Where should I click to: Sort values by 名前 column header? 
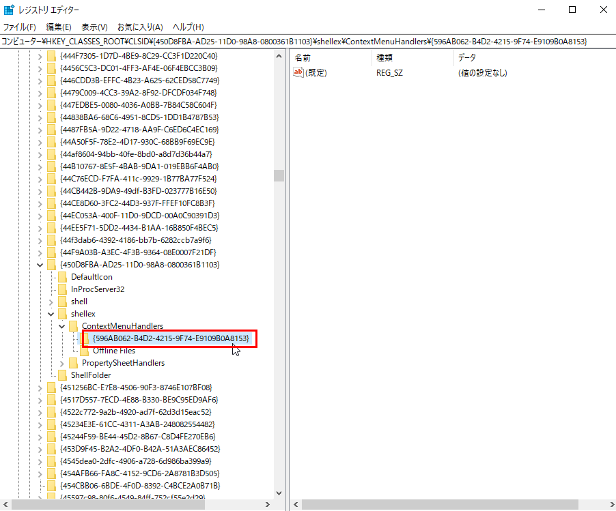pos(331,58)
